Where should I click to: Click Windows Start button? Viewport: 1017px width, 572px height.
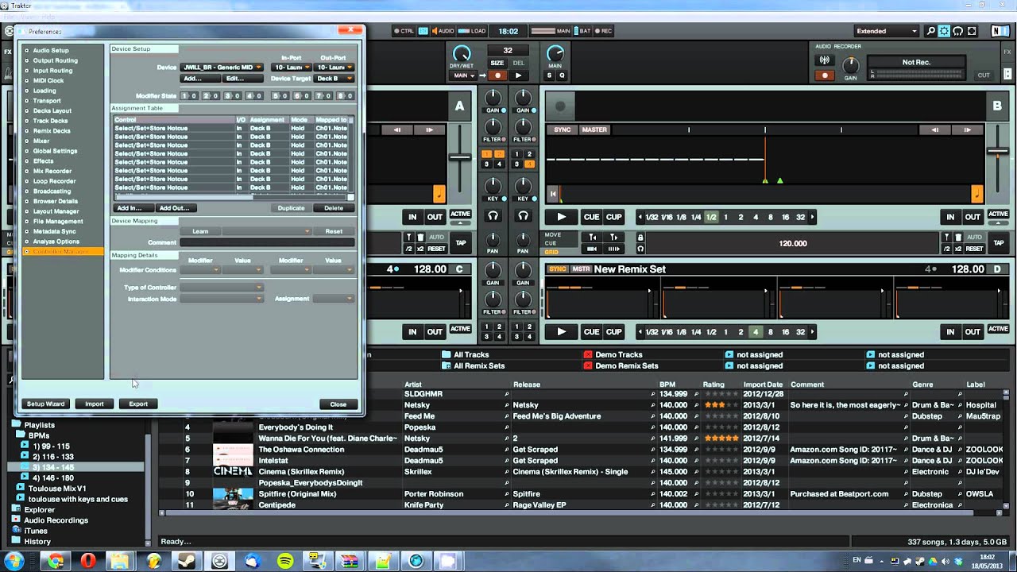pos(14,561)
